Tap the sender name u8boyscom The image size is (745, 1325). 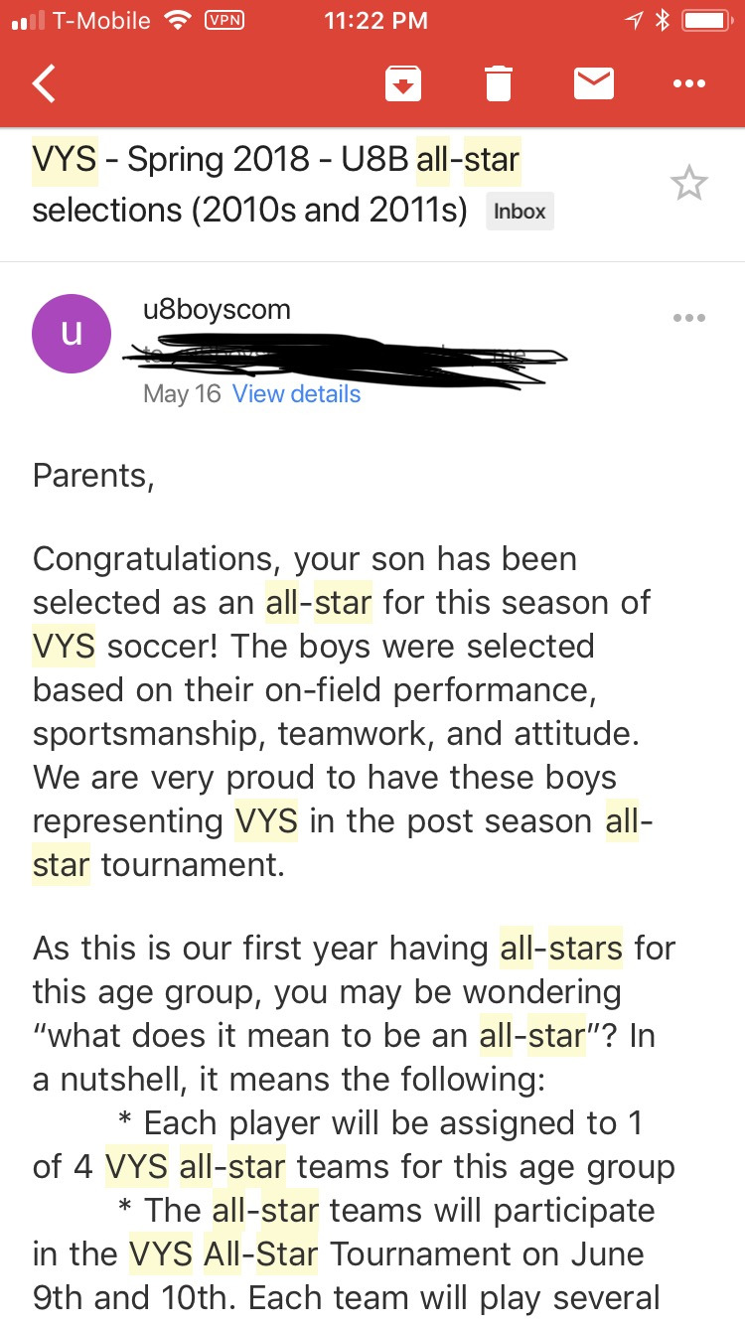click(x=218, y=309)
